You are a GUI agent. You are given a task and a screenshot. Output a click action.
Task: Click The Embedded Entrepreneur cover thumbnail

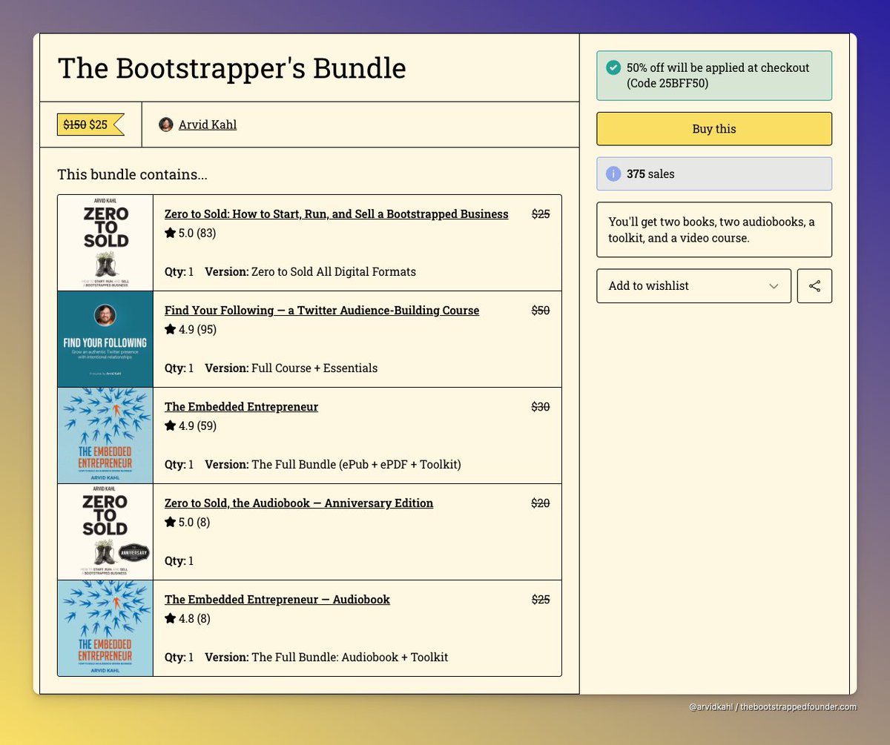(105, 435)
